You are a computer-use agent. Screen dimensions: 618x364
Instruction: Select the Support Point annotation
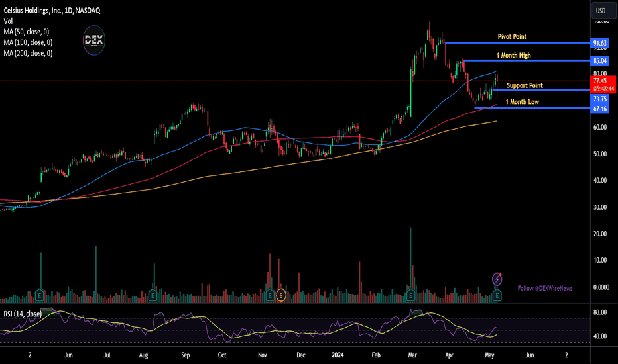pos(525,85)
